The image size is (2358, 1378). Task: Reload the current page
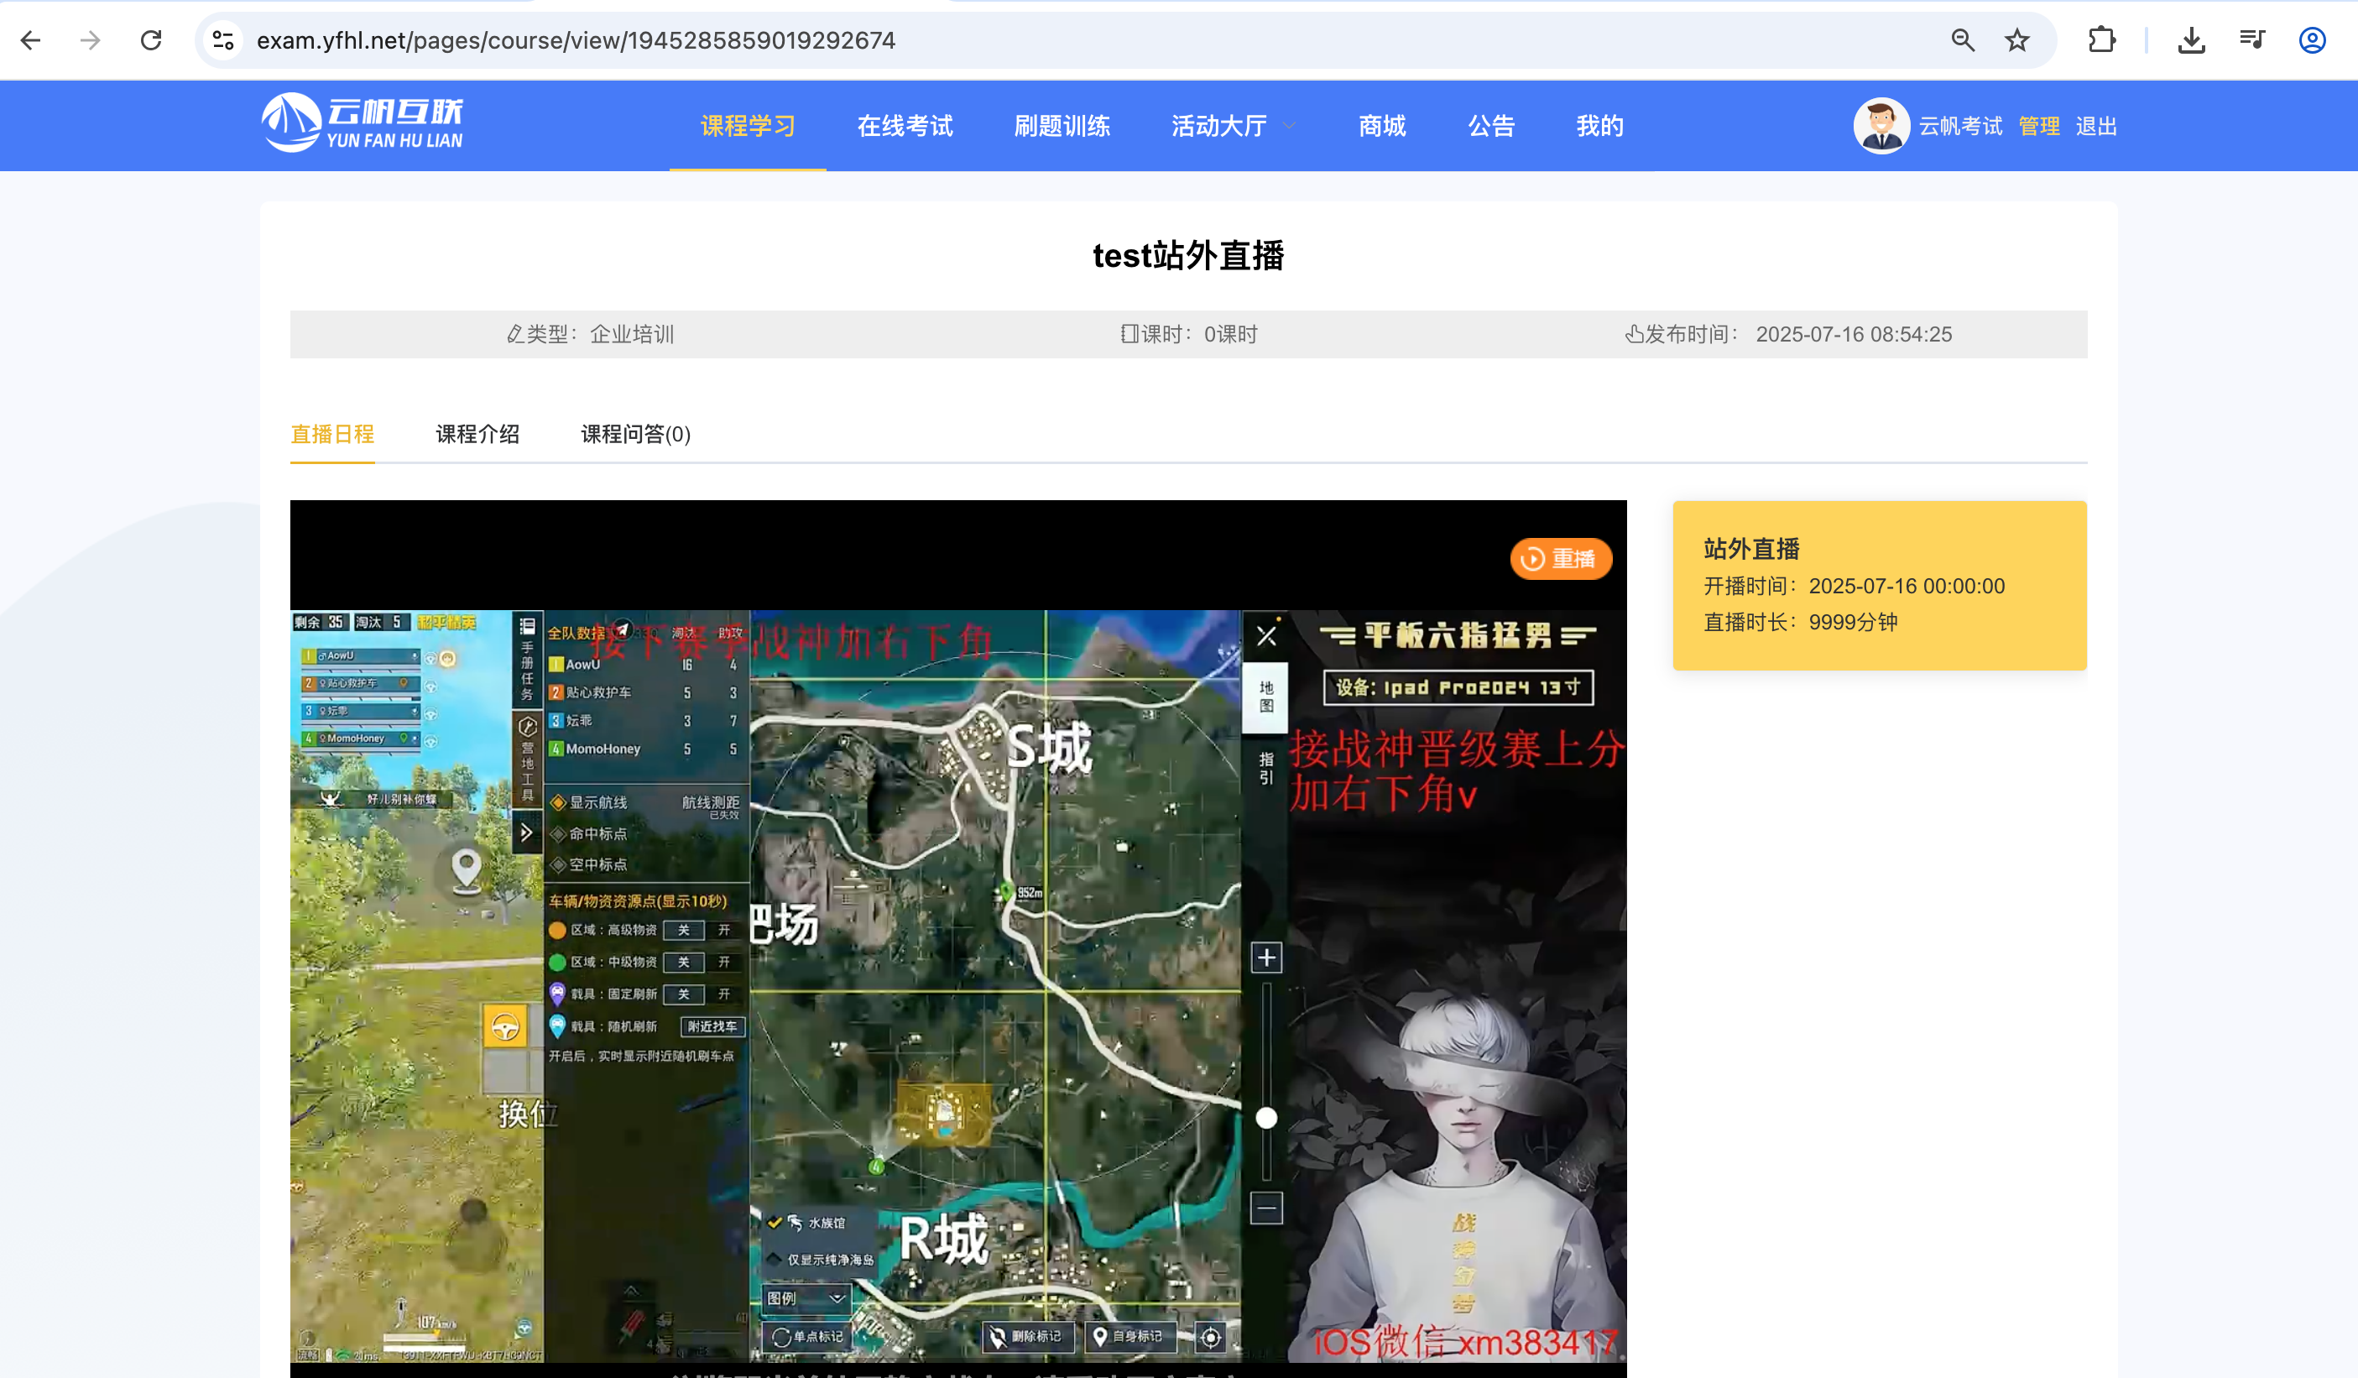coord(151,40)
